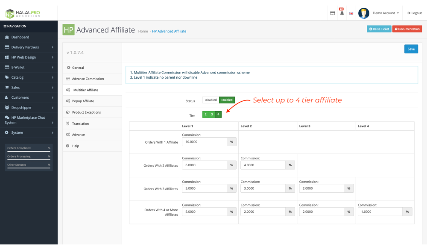The height and width of the screenshot is (250, 427).
Task: Click the Dashboard icon in navigation
Action: (7, 37)
